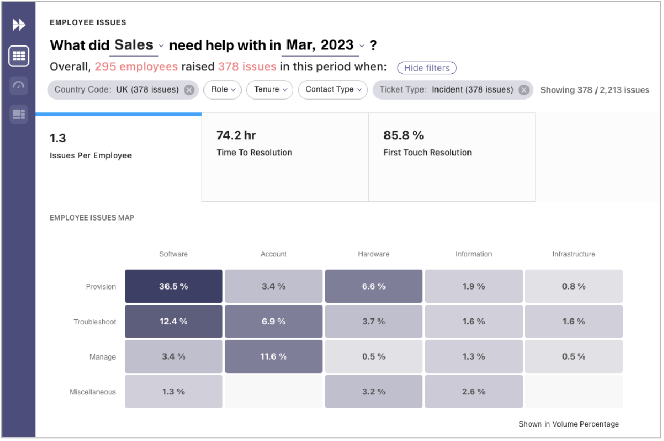The image size is (664, 441).
Task: Clear the Ticket Type Incident filter
Action: pyautogui.click(x=524, y=90)
